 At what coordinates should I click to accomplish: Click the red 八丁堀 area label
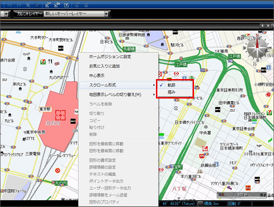(179, 189)
